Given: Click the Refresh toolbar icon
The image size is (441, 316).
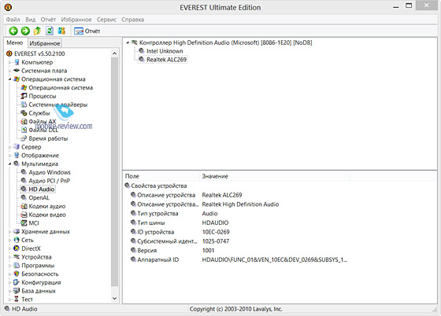Looking at the screenshot, I should click(x=50, y=31).
